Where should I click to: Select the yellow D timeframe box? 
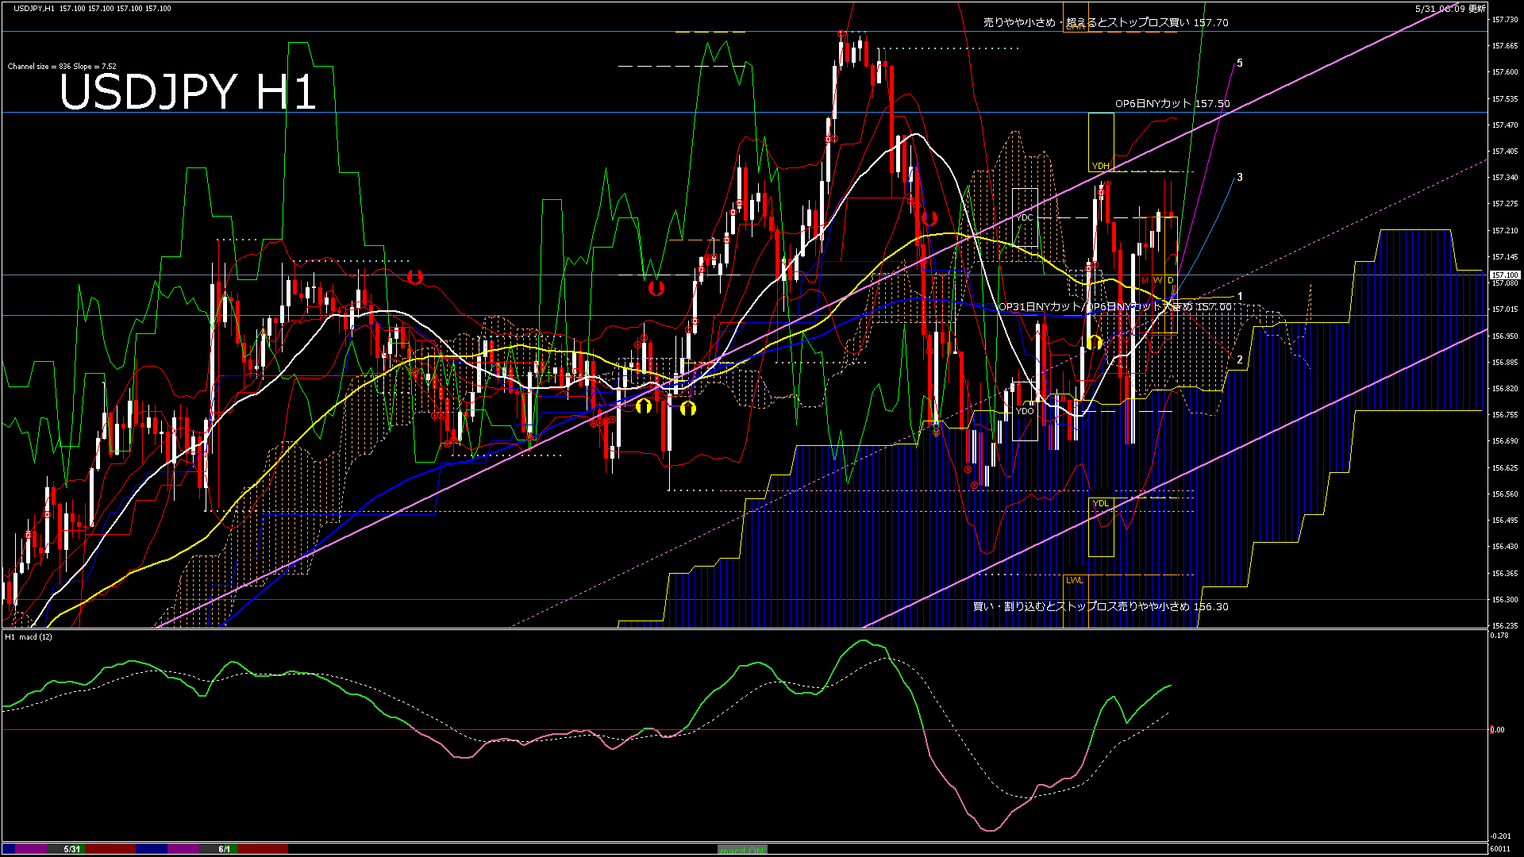pyautogui.click(x=1170, y=280)
